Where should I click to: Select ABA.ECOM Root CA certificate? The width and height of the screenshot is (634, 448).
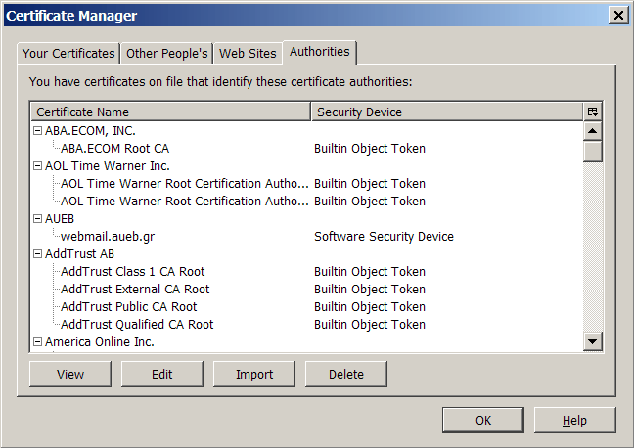(x=114, y=149)
